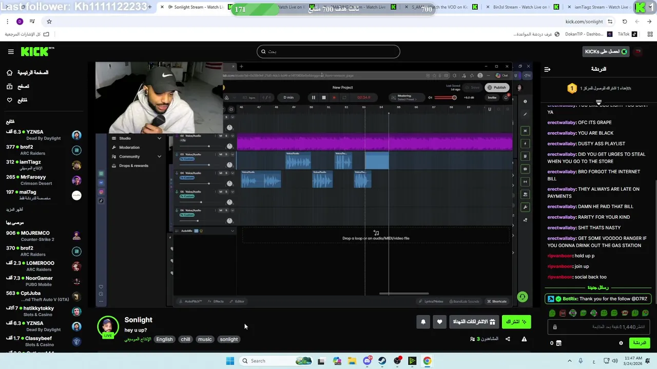
Task: Click the Shortcuts button in the stream video
Action: [x=496, y=301]
